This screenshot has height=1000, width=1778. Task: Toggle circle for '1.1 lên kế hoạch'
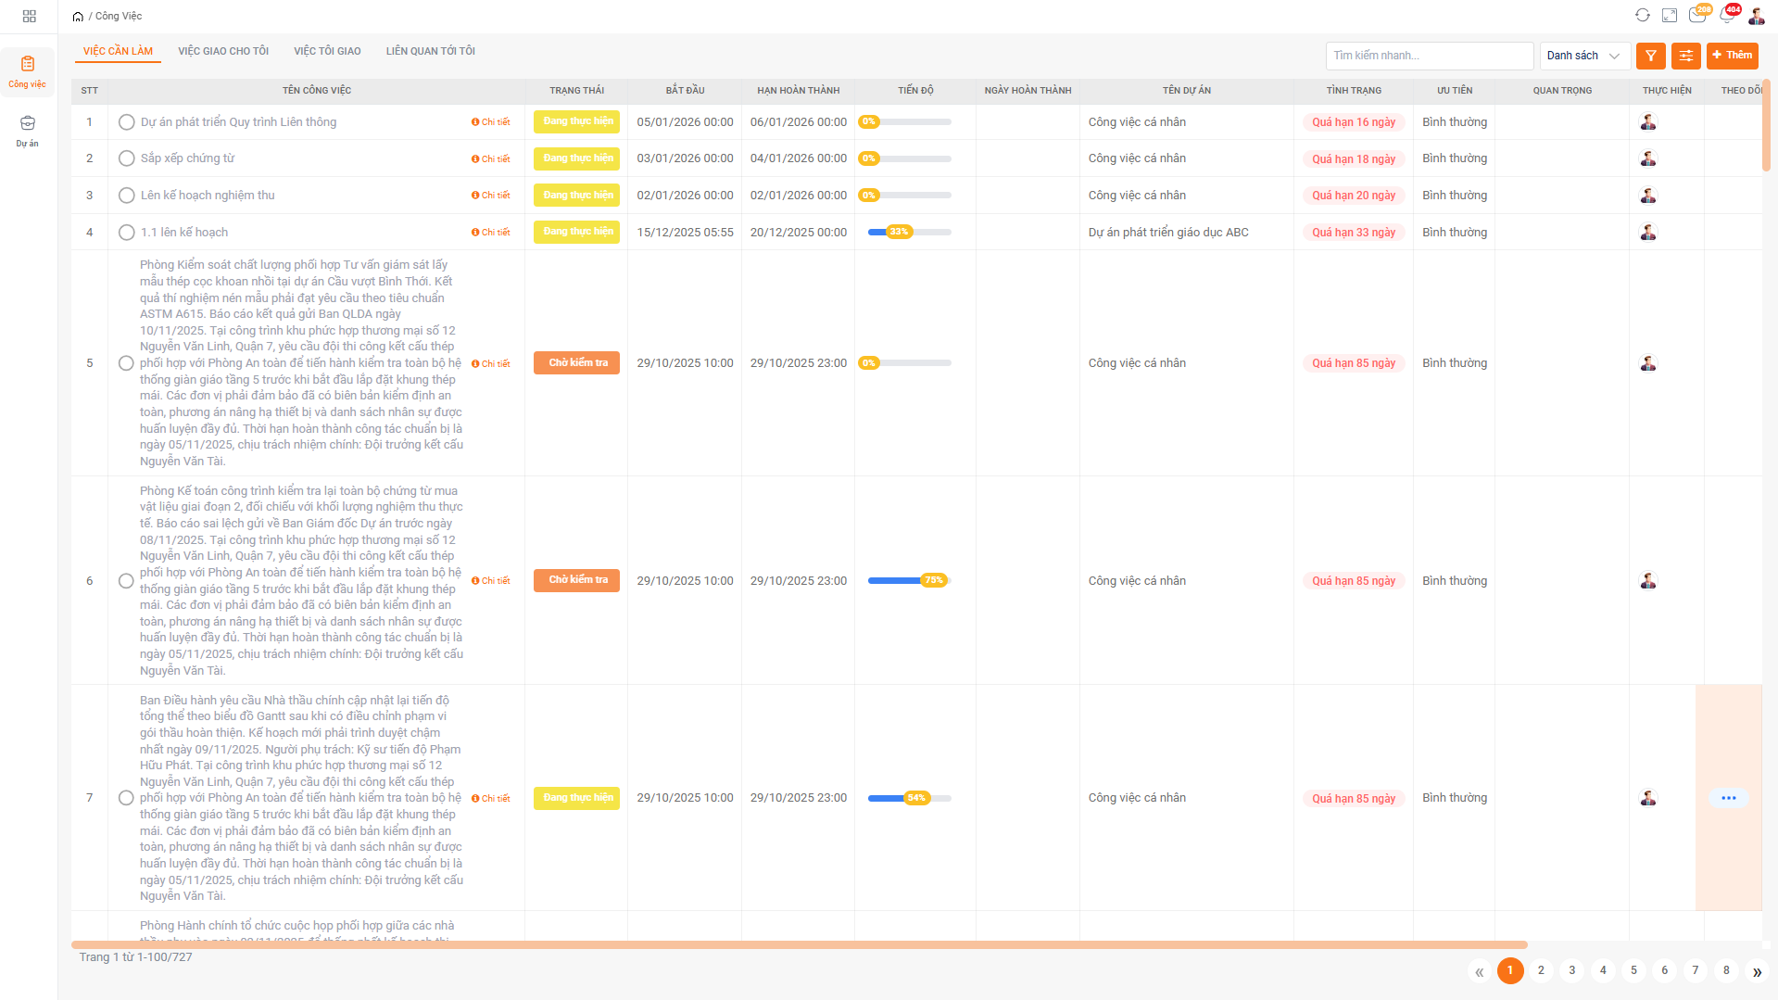127,233
